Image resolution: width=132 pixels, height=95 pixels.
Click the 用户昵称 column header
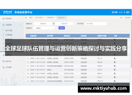click(50, 36)
